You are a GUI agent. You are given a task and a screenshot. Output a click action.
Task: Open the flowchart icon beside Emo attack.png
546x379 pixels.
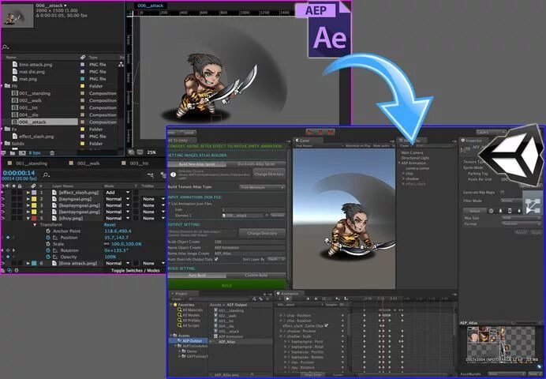tap(121, 65)
